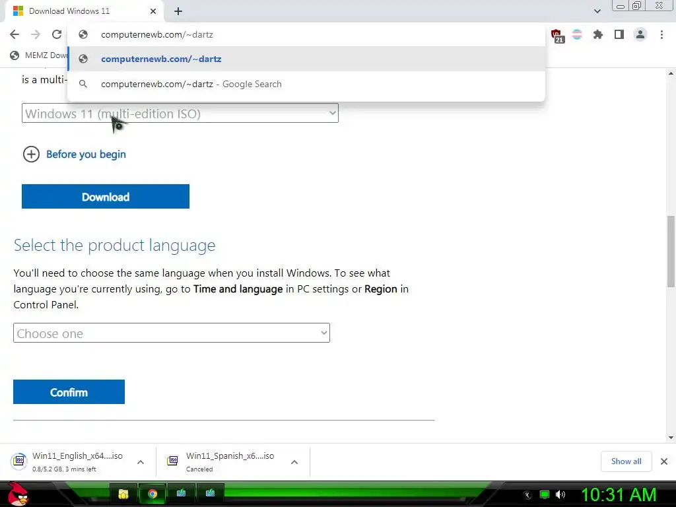The image size is (676, 507).
Task: Click the Chrome taskbar icon
Action: (x=152, y=494)
